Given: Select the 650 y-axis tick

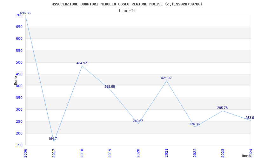Looking at the screenshot, I should tap(19, 27).
